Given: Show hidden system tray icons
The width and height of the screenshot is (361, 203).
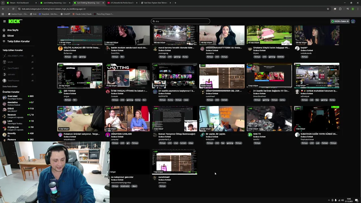Looking at the screenshot, I should (329, 200).
